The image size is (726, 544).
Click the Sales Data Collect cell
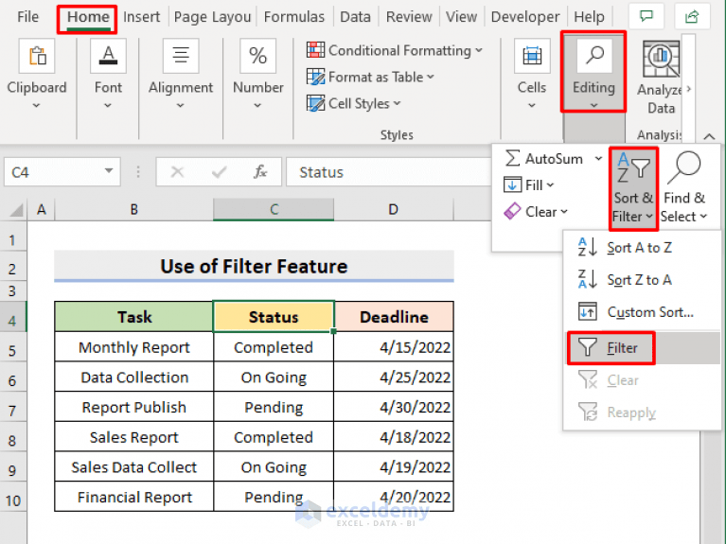coord(134,467)
